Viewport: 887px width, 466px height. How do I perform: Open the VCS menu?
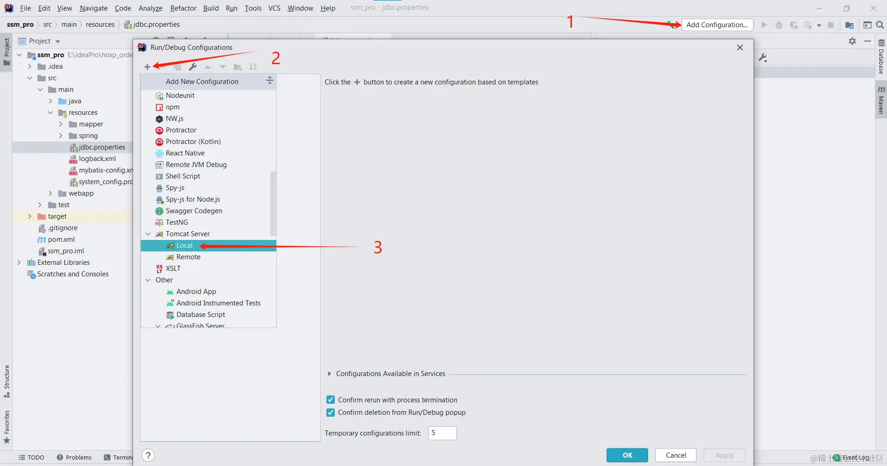(274, 8)
